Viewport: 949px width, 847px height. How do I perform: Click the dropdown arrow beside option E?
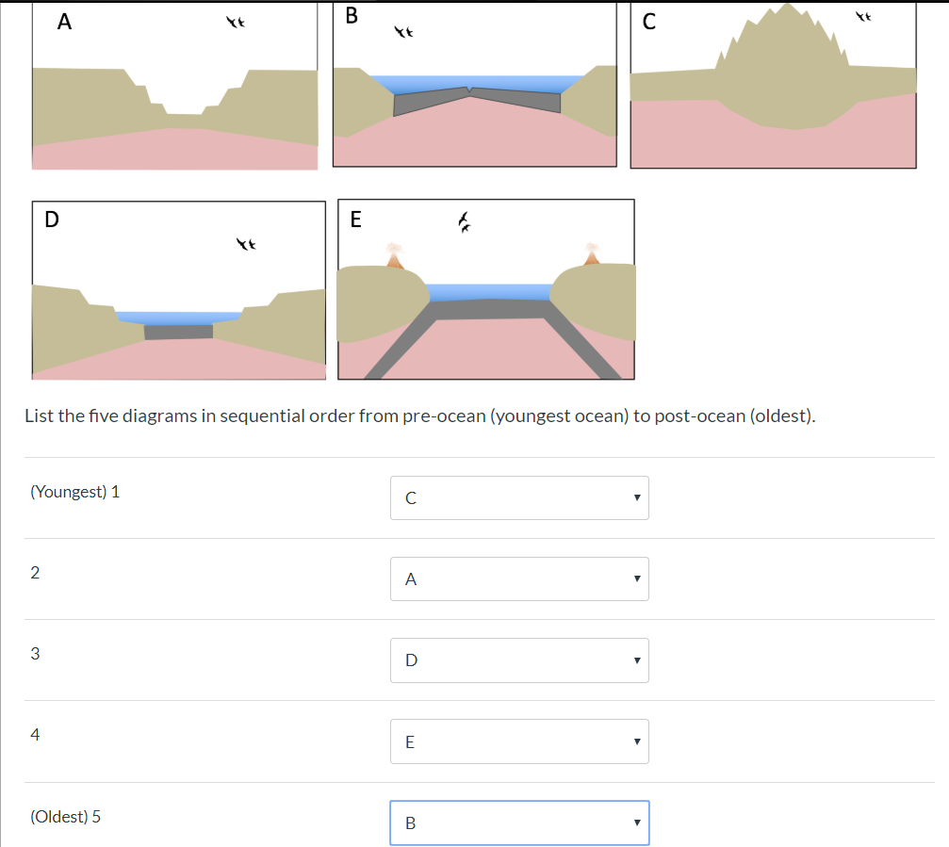(x=637, y=741)
